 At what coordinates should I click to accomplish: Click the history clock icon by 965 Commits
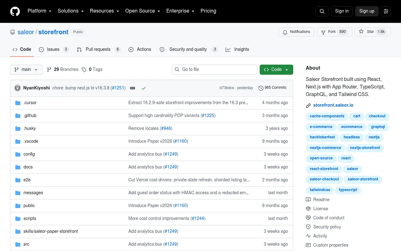click(261, 88)
